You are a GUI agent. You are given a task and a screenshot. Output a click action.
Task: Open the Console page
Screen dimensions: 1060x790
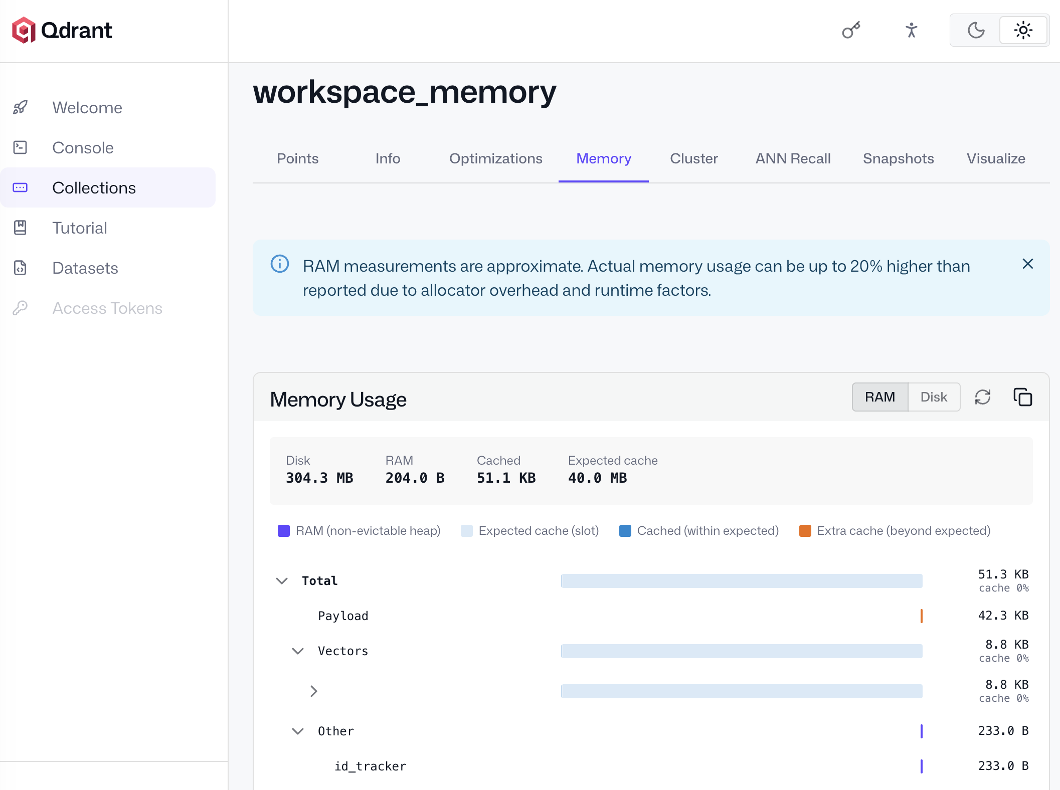(108, 147)
